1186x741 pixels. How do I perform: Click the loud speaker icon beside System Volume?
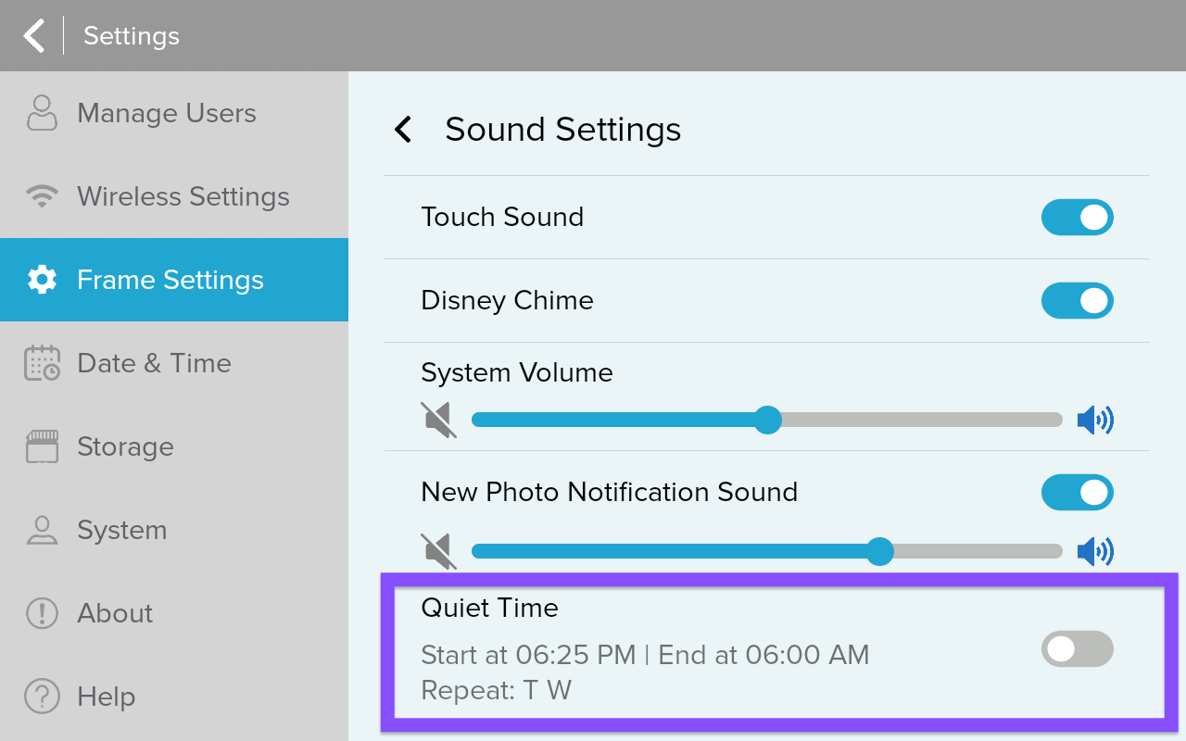pos(1095,421)
